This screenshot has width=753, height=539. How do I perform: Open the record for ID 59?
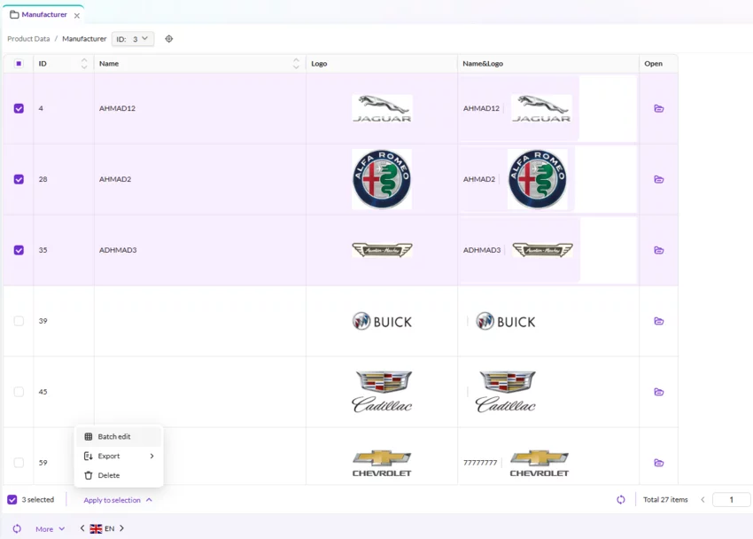pos(659,463)
